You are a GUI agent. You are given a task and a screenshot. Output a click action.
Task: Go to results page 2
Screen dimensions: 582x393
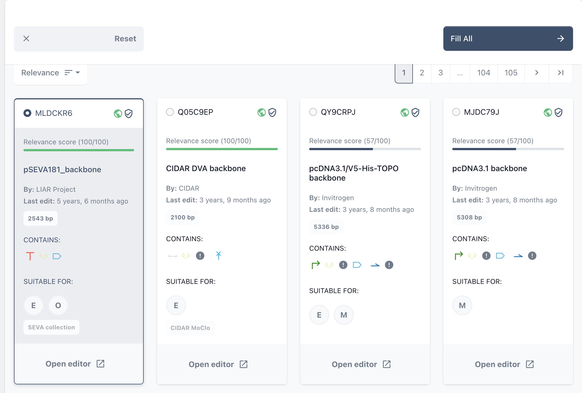point(422,73)
